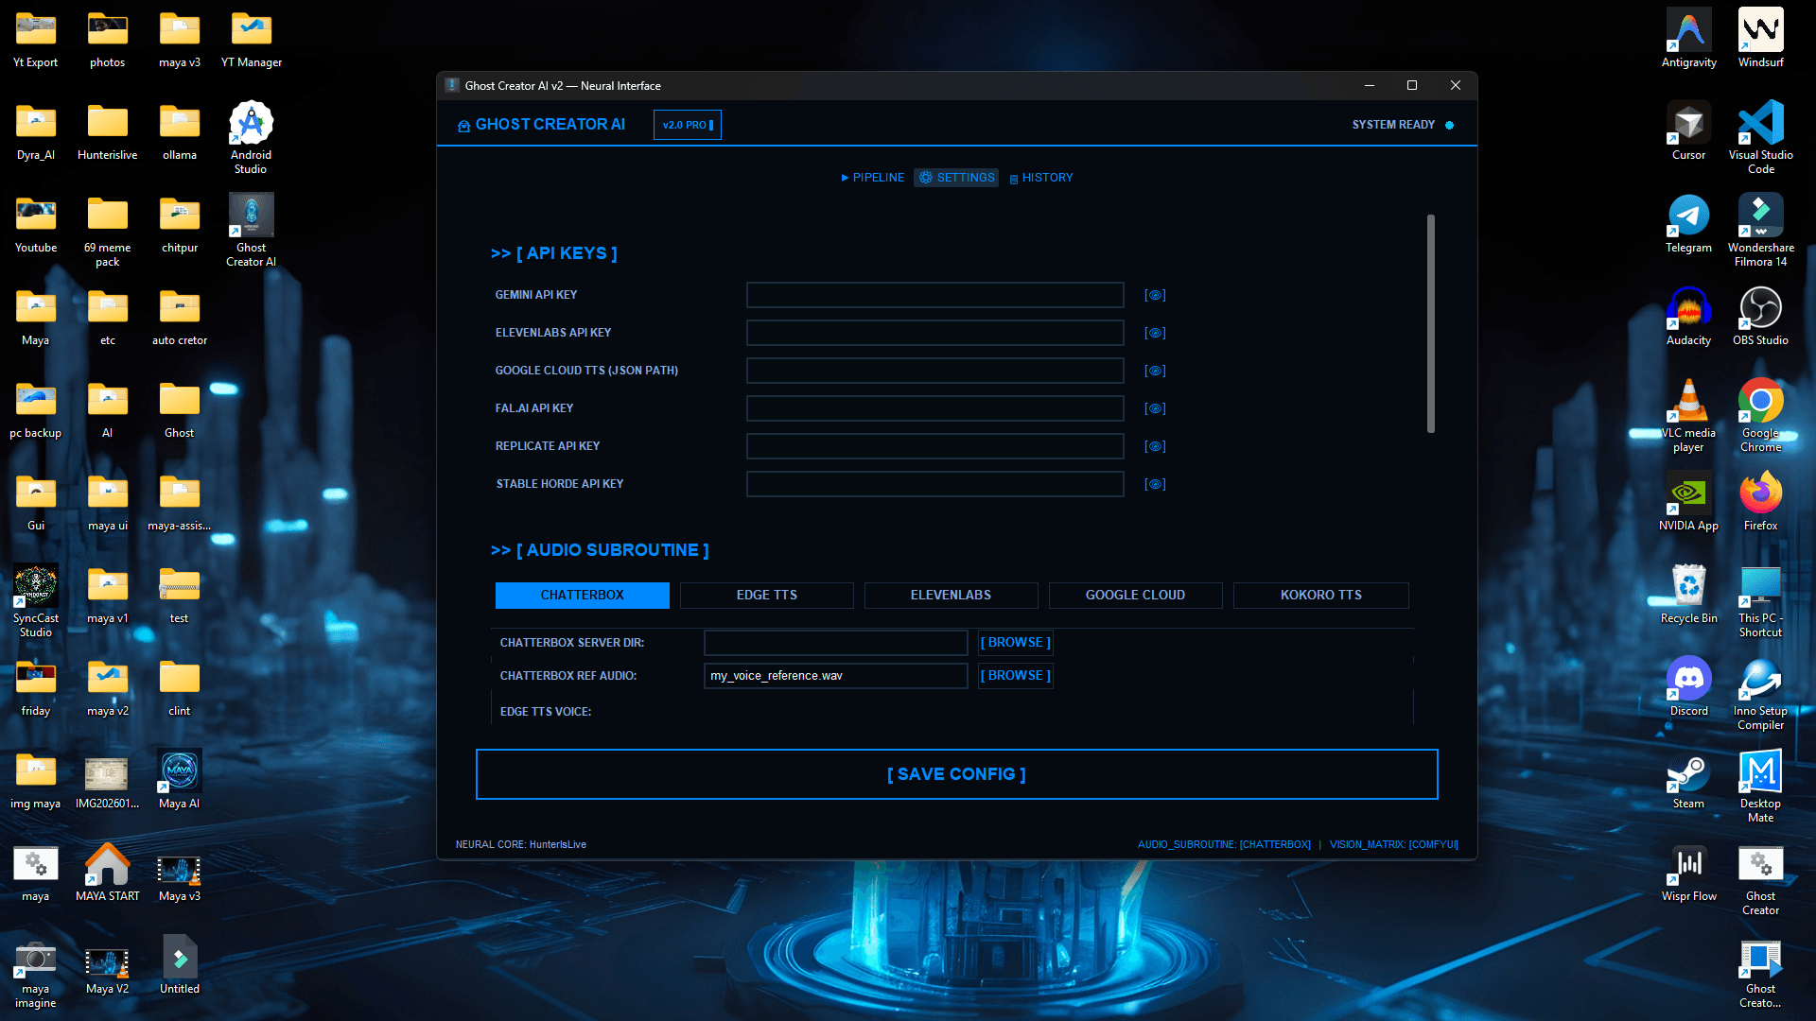Select the GOOGLE CLOUD audio engine tab
Viewport: 1816px width, 1021px height.
click(x=1135, y=595)
